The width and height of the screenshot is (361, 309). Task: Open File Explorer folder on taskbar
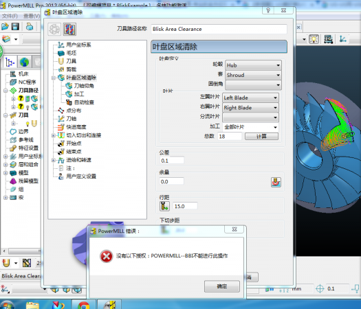32,306
